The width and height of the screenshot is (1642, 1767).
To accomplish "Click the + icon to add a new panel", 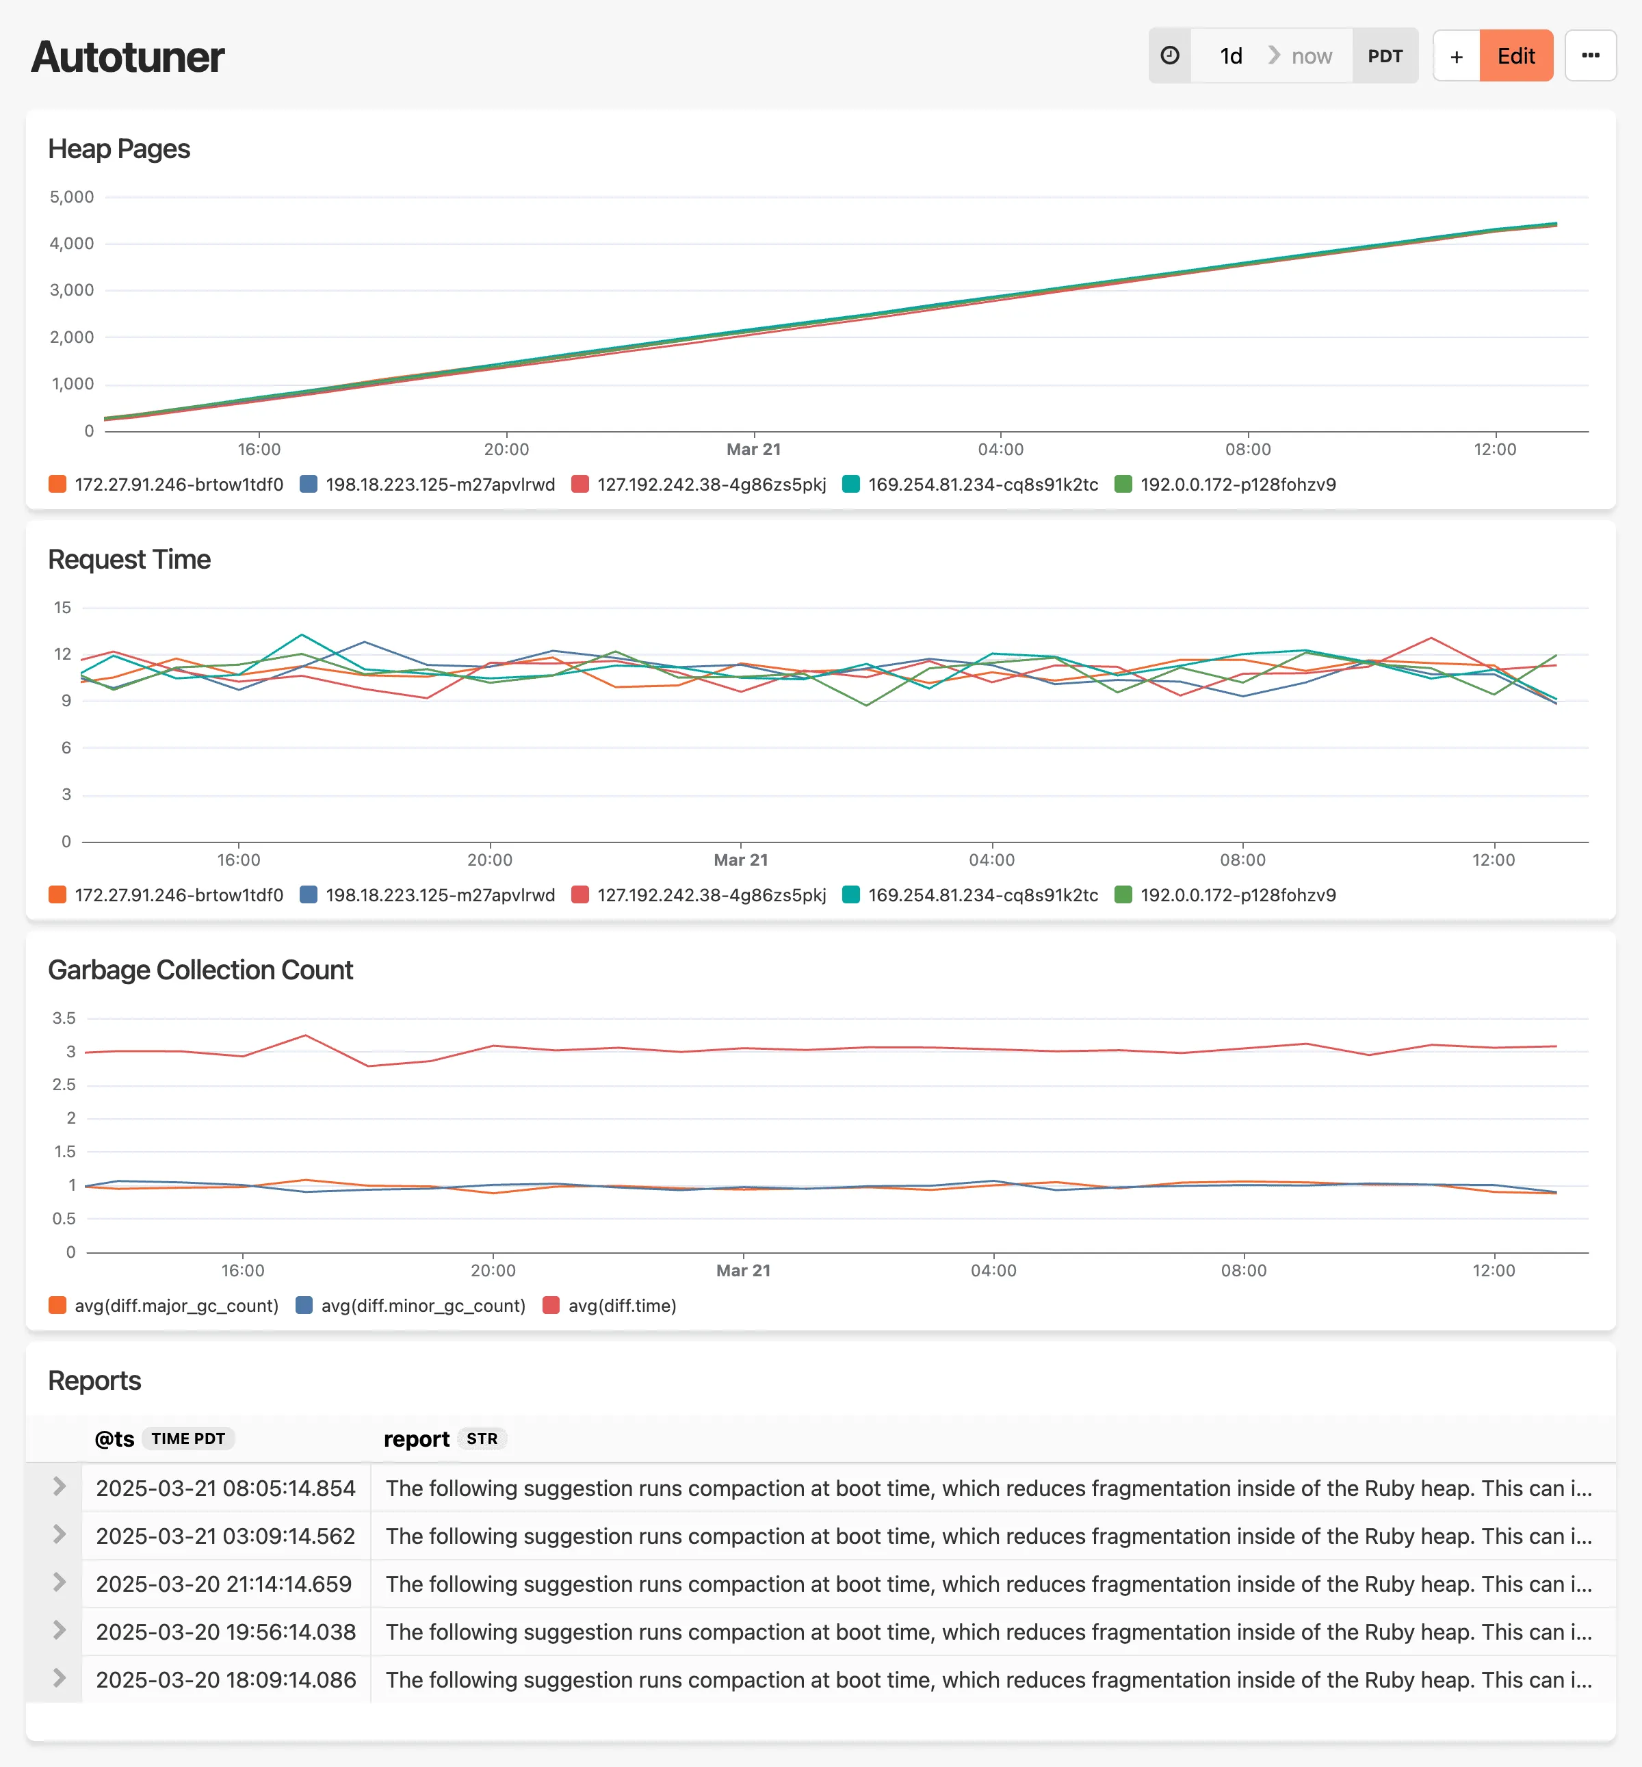I will coord(1457,55).
